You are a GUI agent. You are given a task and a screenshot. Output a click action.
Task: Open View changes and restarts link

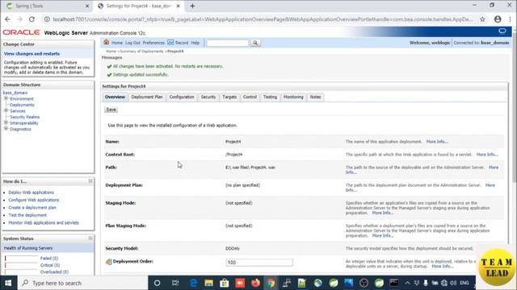tap(32, 54)
